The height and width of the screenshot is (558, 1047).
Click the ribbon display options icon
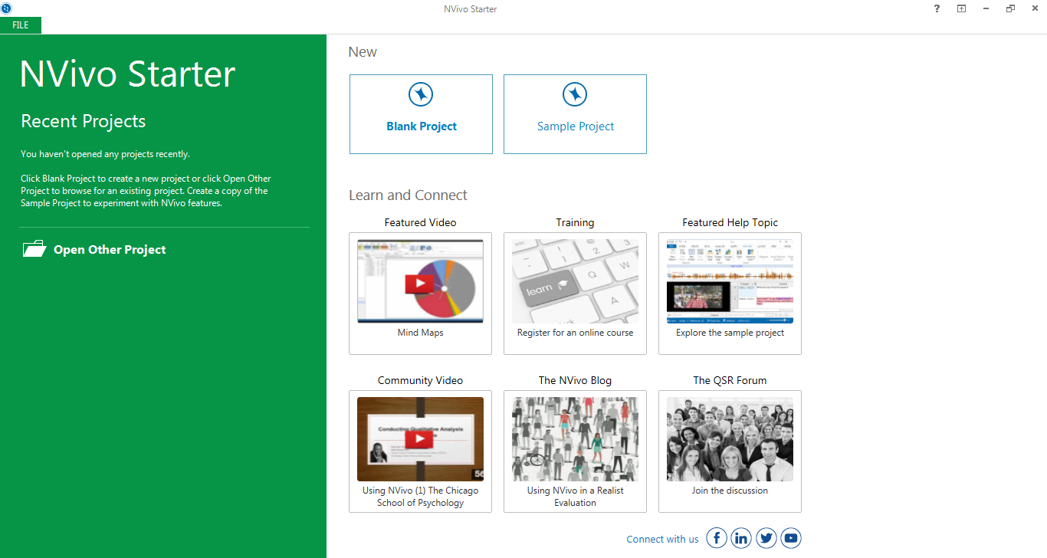coord(961,8)
